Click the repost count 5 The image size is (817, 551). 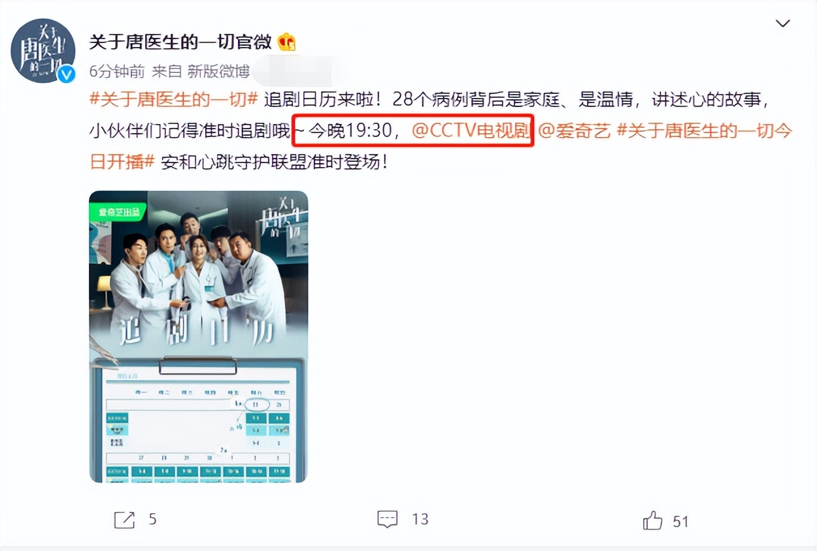click(x=152, y=520)
